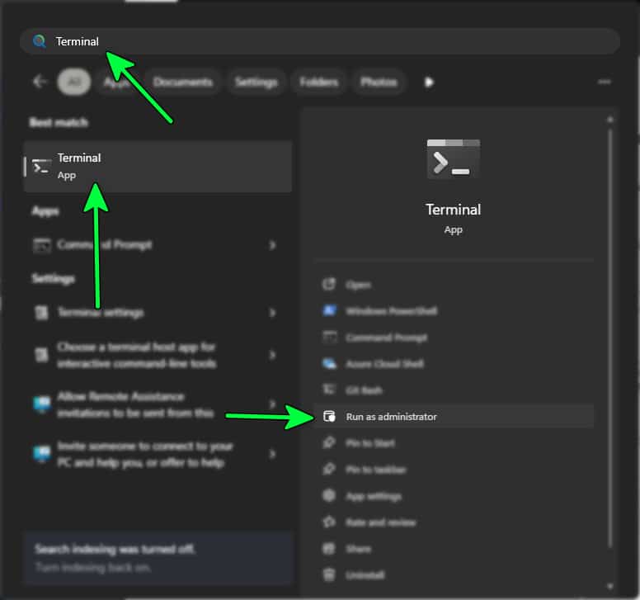Click the large Terminal app icon

coord(453,158)
